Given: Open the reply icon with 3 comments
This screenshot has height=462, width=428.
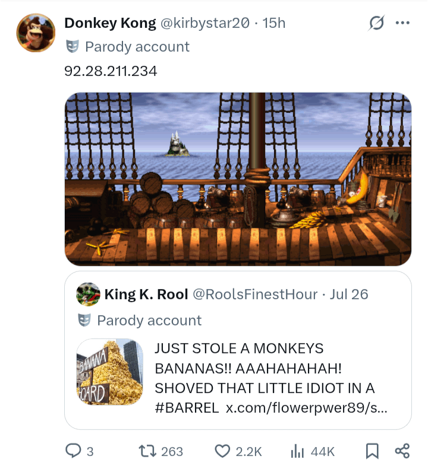Looking at the screenshot, I should [x=73, y=451].
